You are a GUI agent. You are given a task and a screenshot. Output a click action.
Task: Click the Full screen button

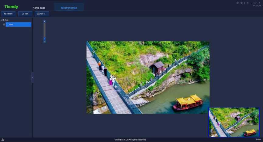click(x=42, y=14)
